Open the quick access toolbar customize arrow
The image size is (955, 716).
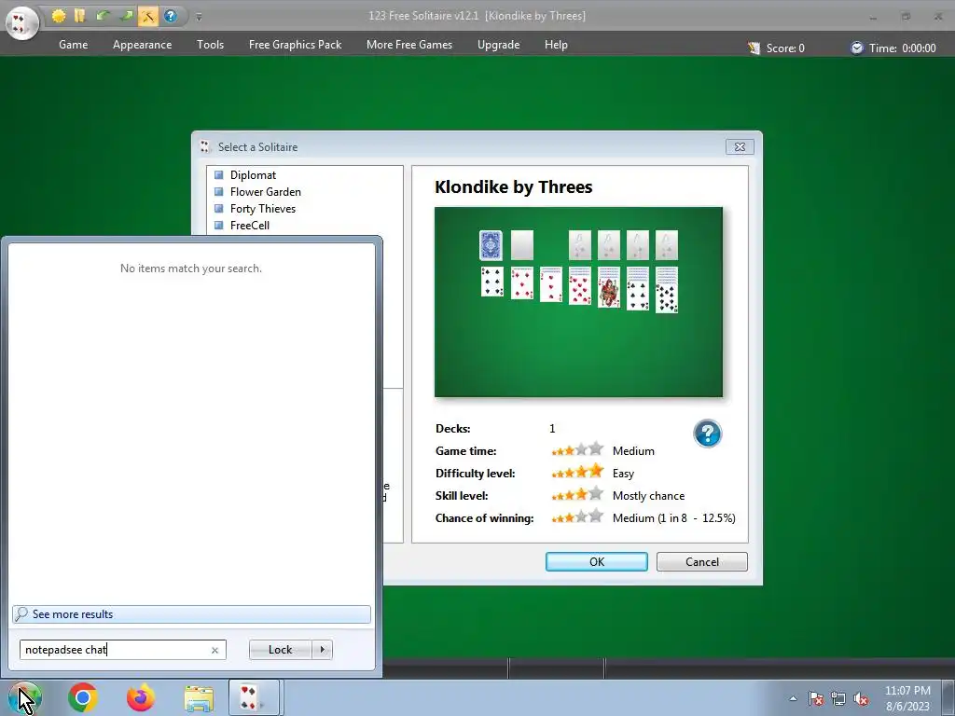[199, 17]
